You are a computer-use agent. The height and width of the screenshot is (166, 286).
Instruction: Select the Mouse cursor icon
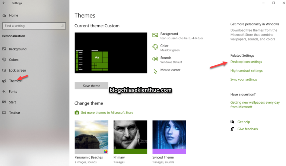(155, 71)
